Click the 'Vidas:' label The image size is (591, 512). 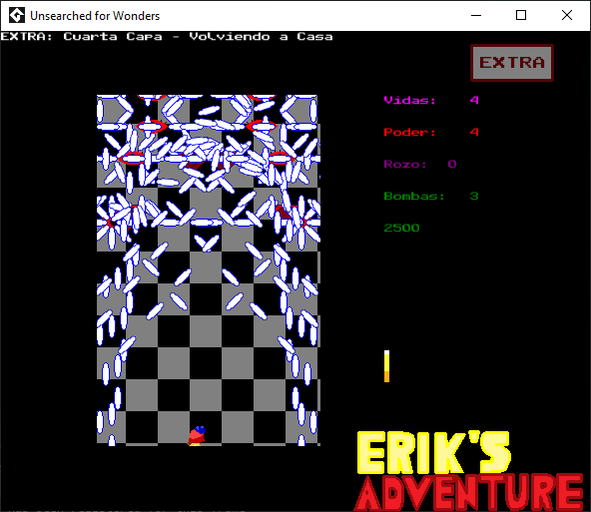(x=409, y=100)
